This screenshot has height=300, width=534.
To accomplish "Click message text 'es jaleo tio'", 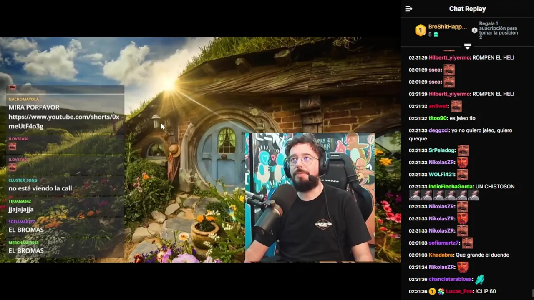I will (x=462, y=118).
